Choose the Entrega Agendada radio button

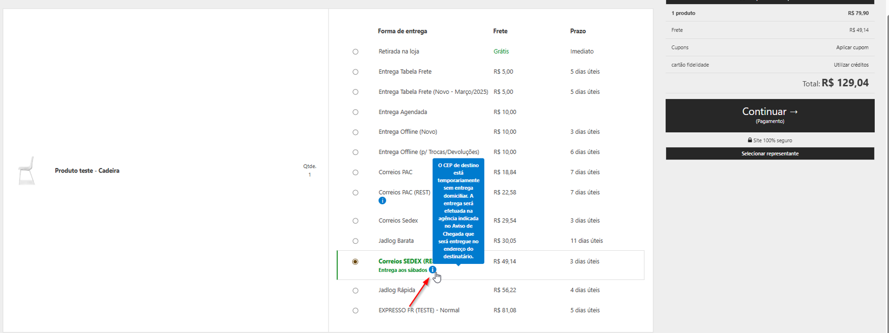(356, 112)
